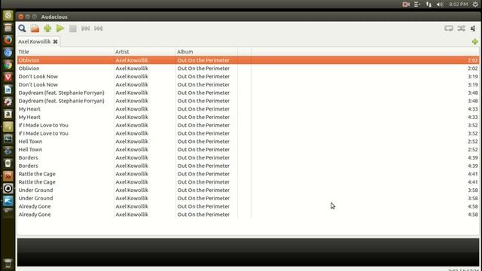The height and width of the screenshot is (271, 482).
Task: Click Out On the Perimeter in the highlighted row
Action: point(203,60)
